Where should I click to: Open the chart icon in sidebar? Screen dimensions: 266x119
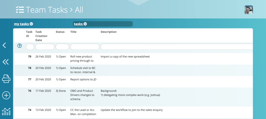coord(6,111)
